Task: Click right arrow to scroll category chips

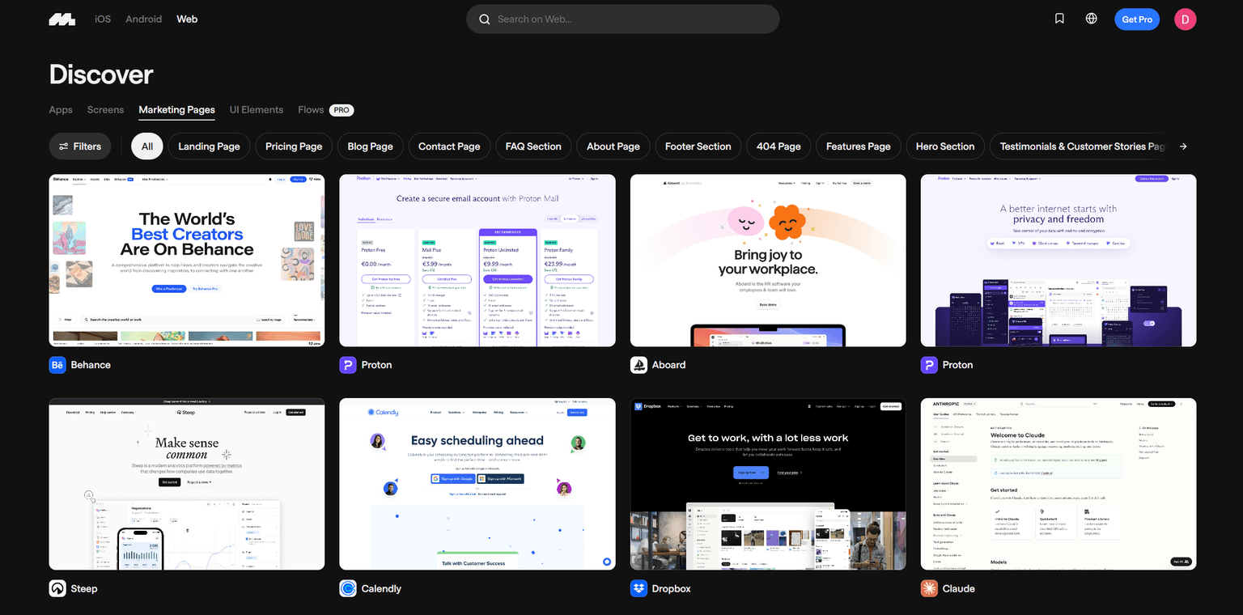Action: (x=1183, y=146)
